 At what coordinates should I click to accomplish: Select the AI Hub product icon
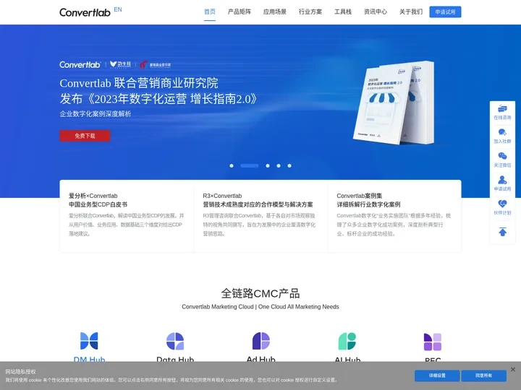(347, 341)
